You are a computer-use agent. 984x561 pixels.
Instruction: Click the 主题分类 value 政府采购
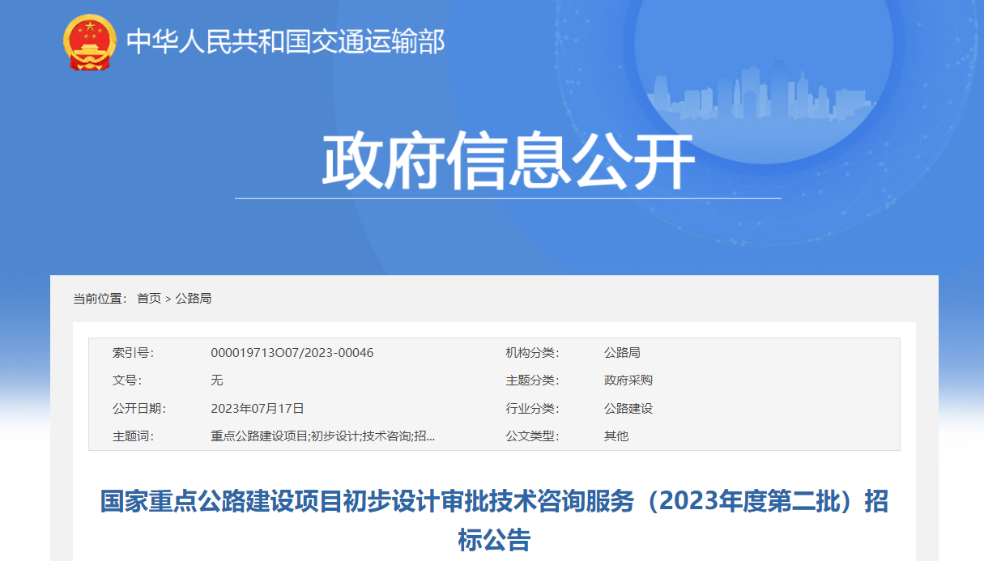click(x=628, y=380)
